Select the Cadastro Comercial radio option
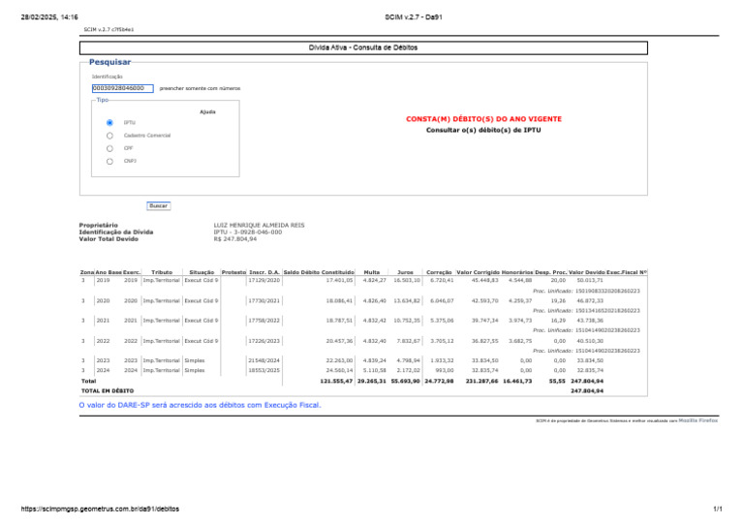Image resolution: width=744 pixels, height=526 pixels. [109, 136]
